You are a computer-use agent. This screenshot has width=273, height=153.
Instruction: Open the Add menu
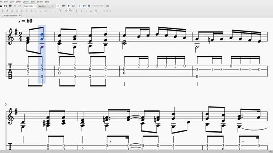pos(12,2)
